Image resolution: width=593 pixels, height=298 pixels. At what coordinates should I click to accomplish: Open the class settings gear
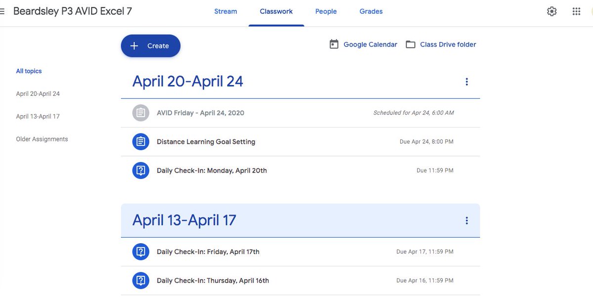pos(551,11)
